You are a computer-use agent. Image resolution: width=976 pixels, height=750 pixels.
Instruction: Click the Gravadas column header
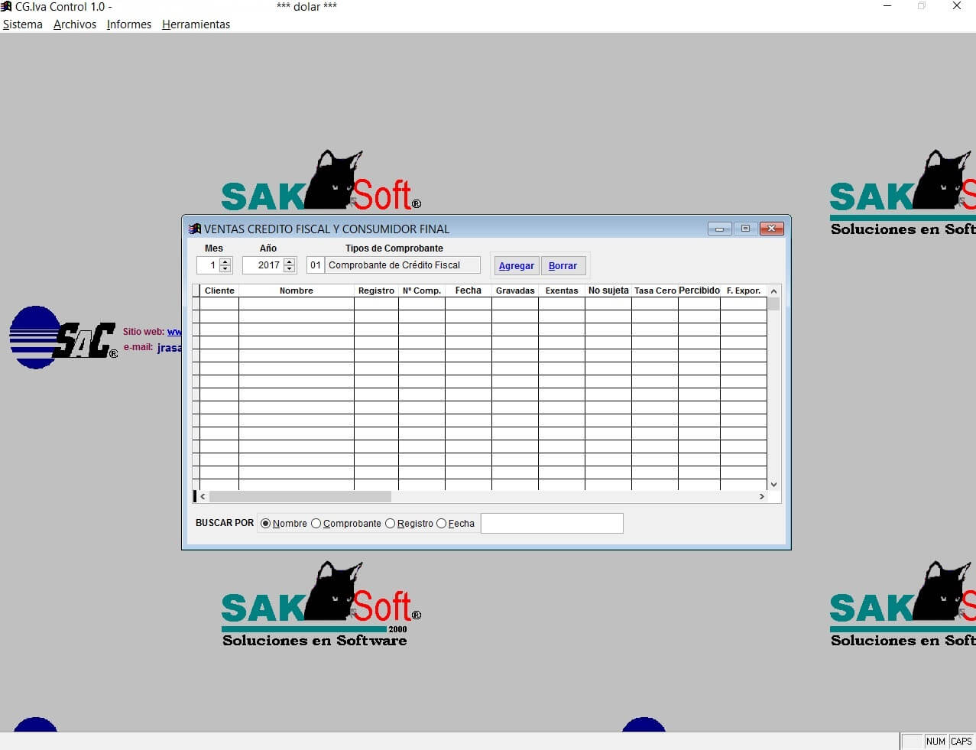click(x=515, y=291)
